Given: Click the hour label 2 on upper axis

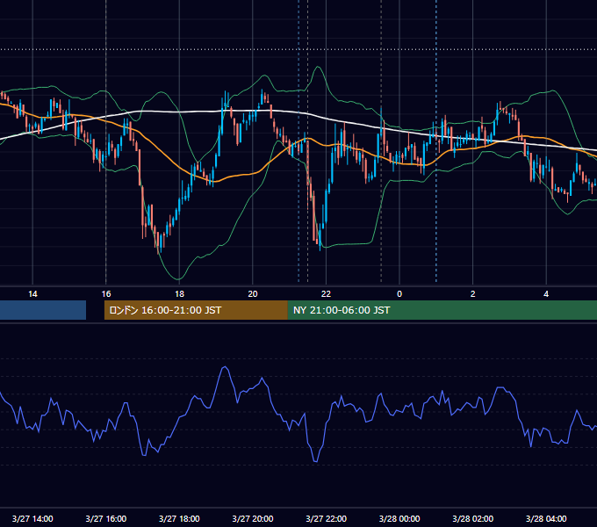Looking at the screenshot, I should [x=473, y=294].
